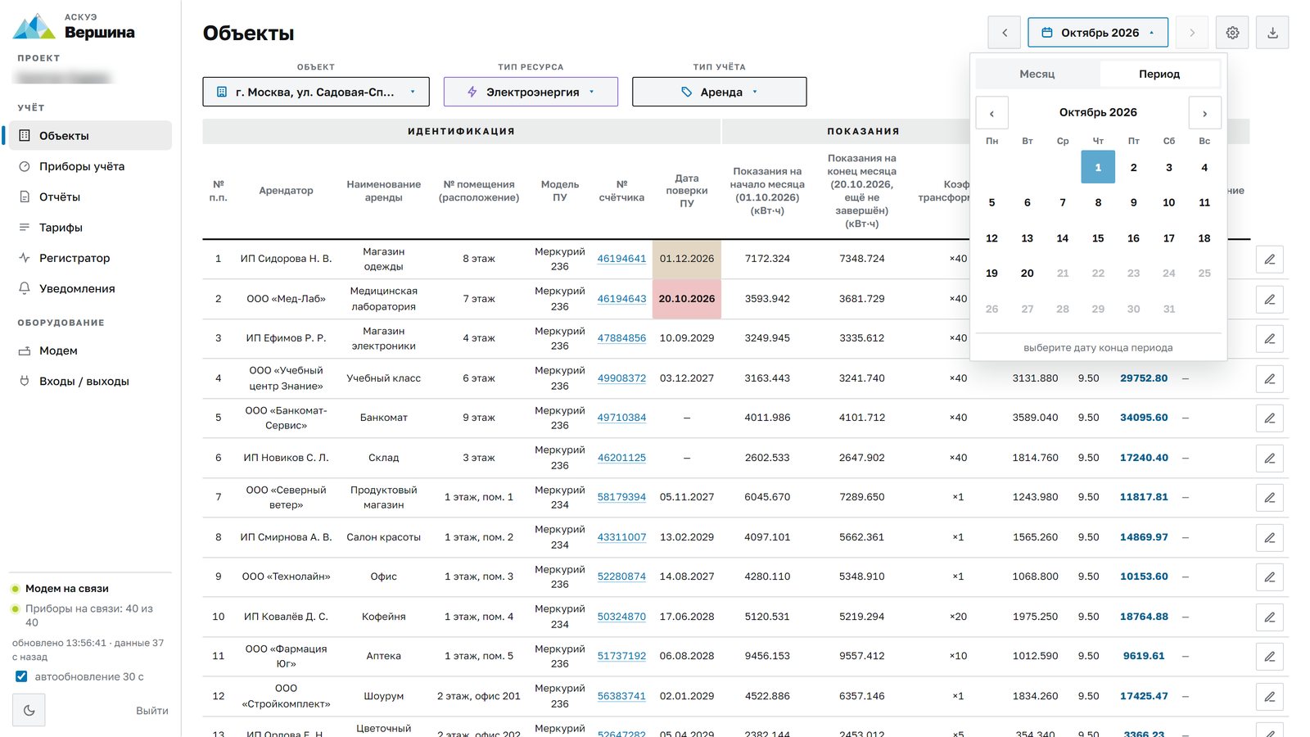
Task: Open the Объект address dropdown
Action: coord(316,92)
